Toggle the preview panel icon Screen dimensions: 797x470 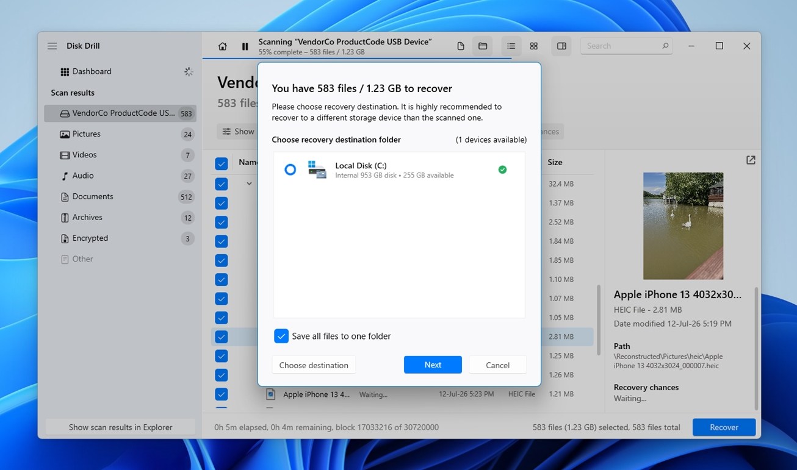561,46
